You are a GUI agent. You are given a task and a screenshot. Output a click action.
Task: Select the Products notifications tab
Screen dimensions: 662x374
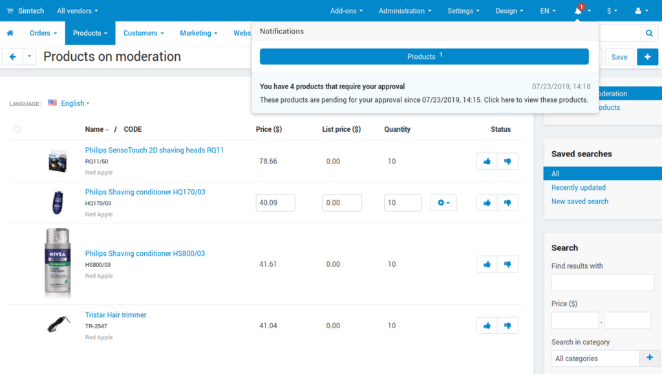(424, 56)
